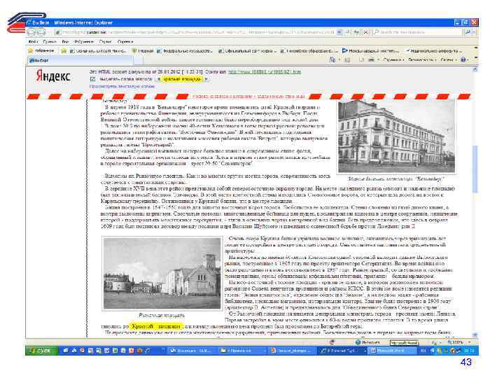This screenshot has height=378, width=504.
Task: Click the Refresh page icon
Action: tap(356, 32)
